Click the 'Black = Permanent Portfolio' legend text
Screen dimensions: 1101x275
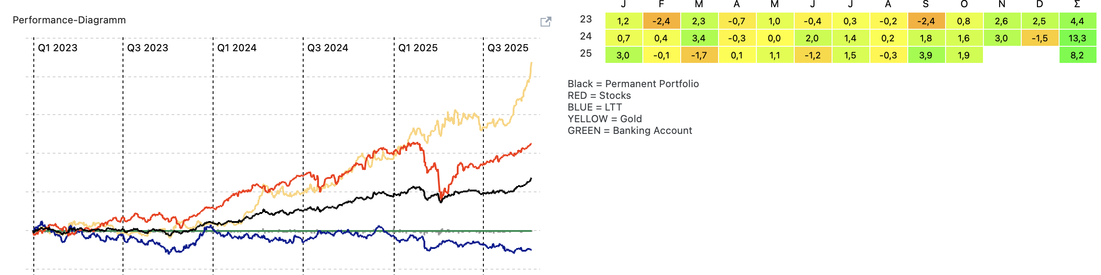[x=633, y=84]
